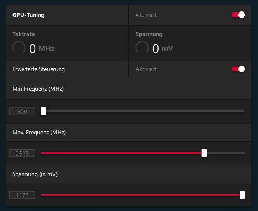This screenshot has width=258, height=211.
Task: Click the grey end of the Max. Frequenz track
Action: [x=226, y=153]
